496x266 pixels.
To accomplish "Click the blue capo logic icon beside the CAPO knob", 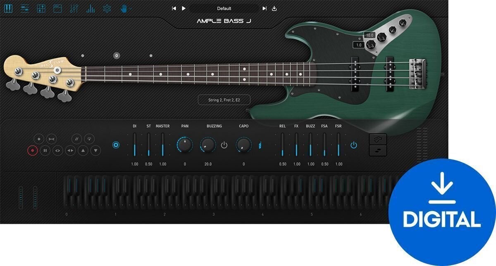I will coord(260,145).
